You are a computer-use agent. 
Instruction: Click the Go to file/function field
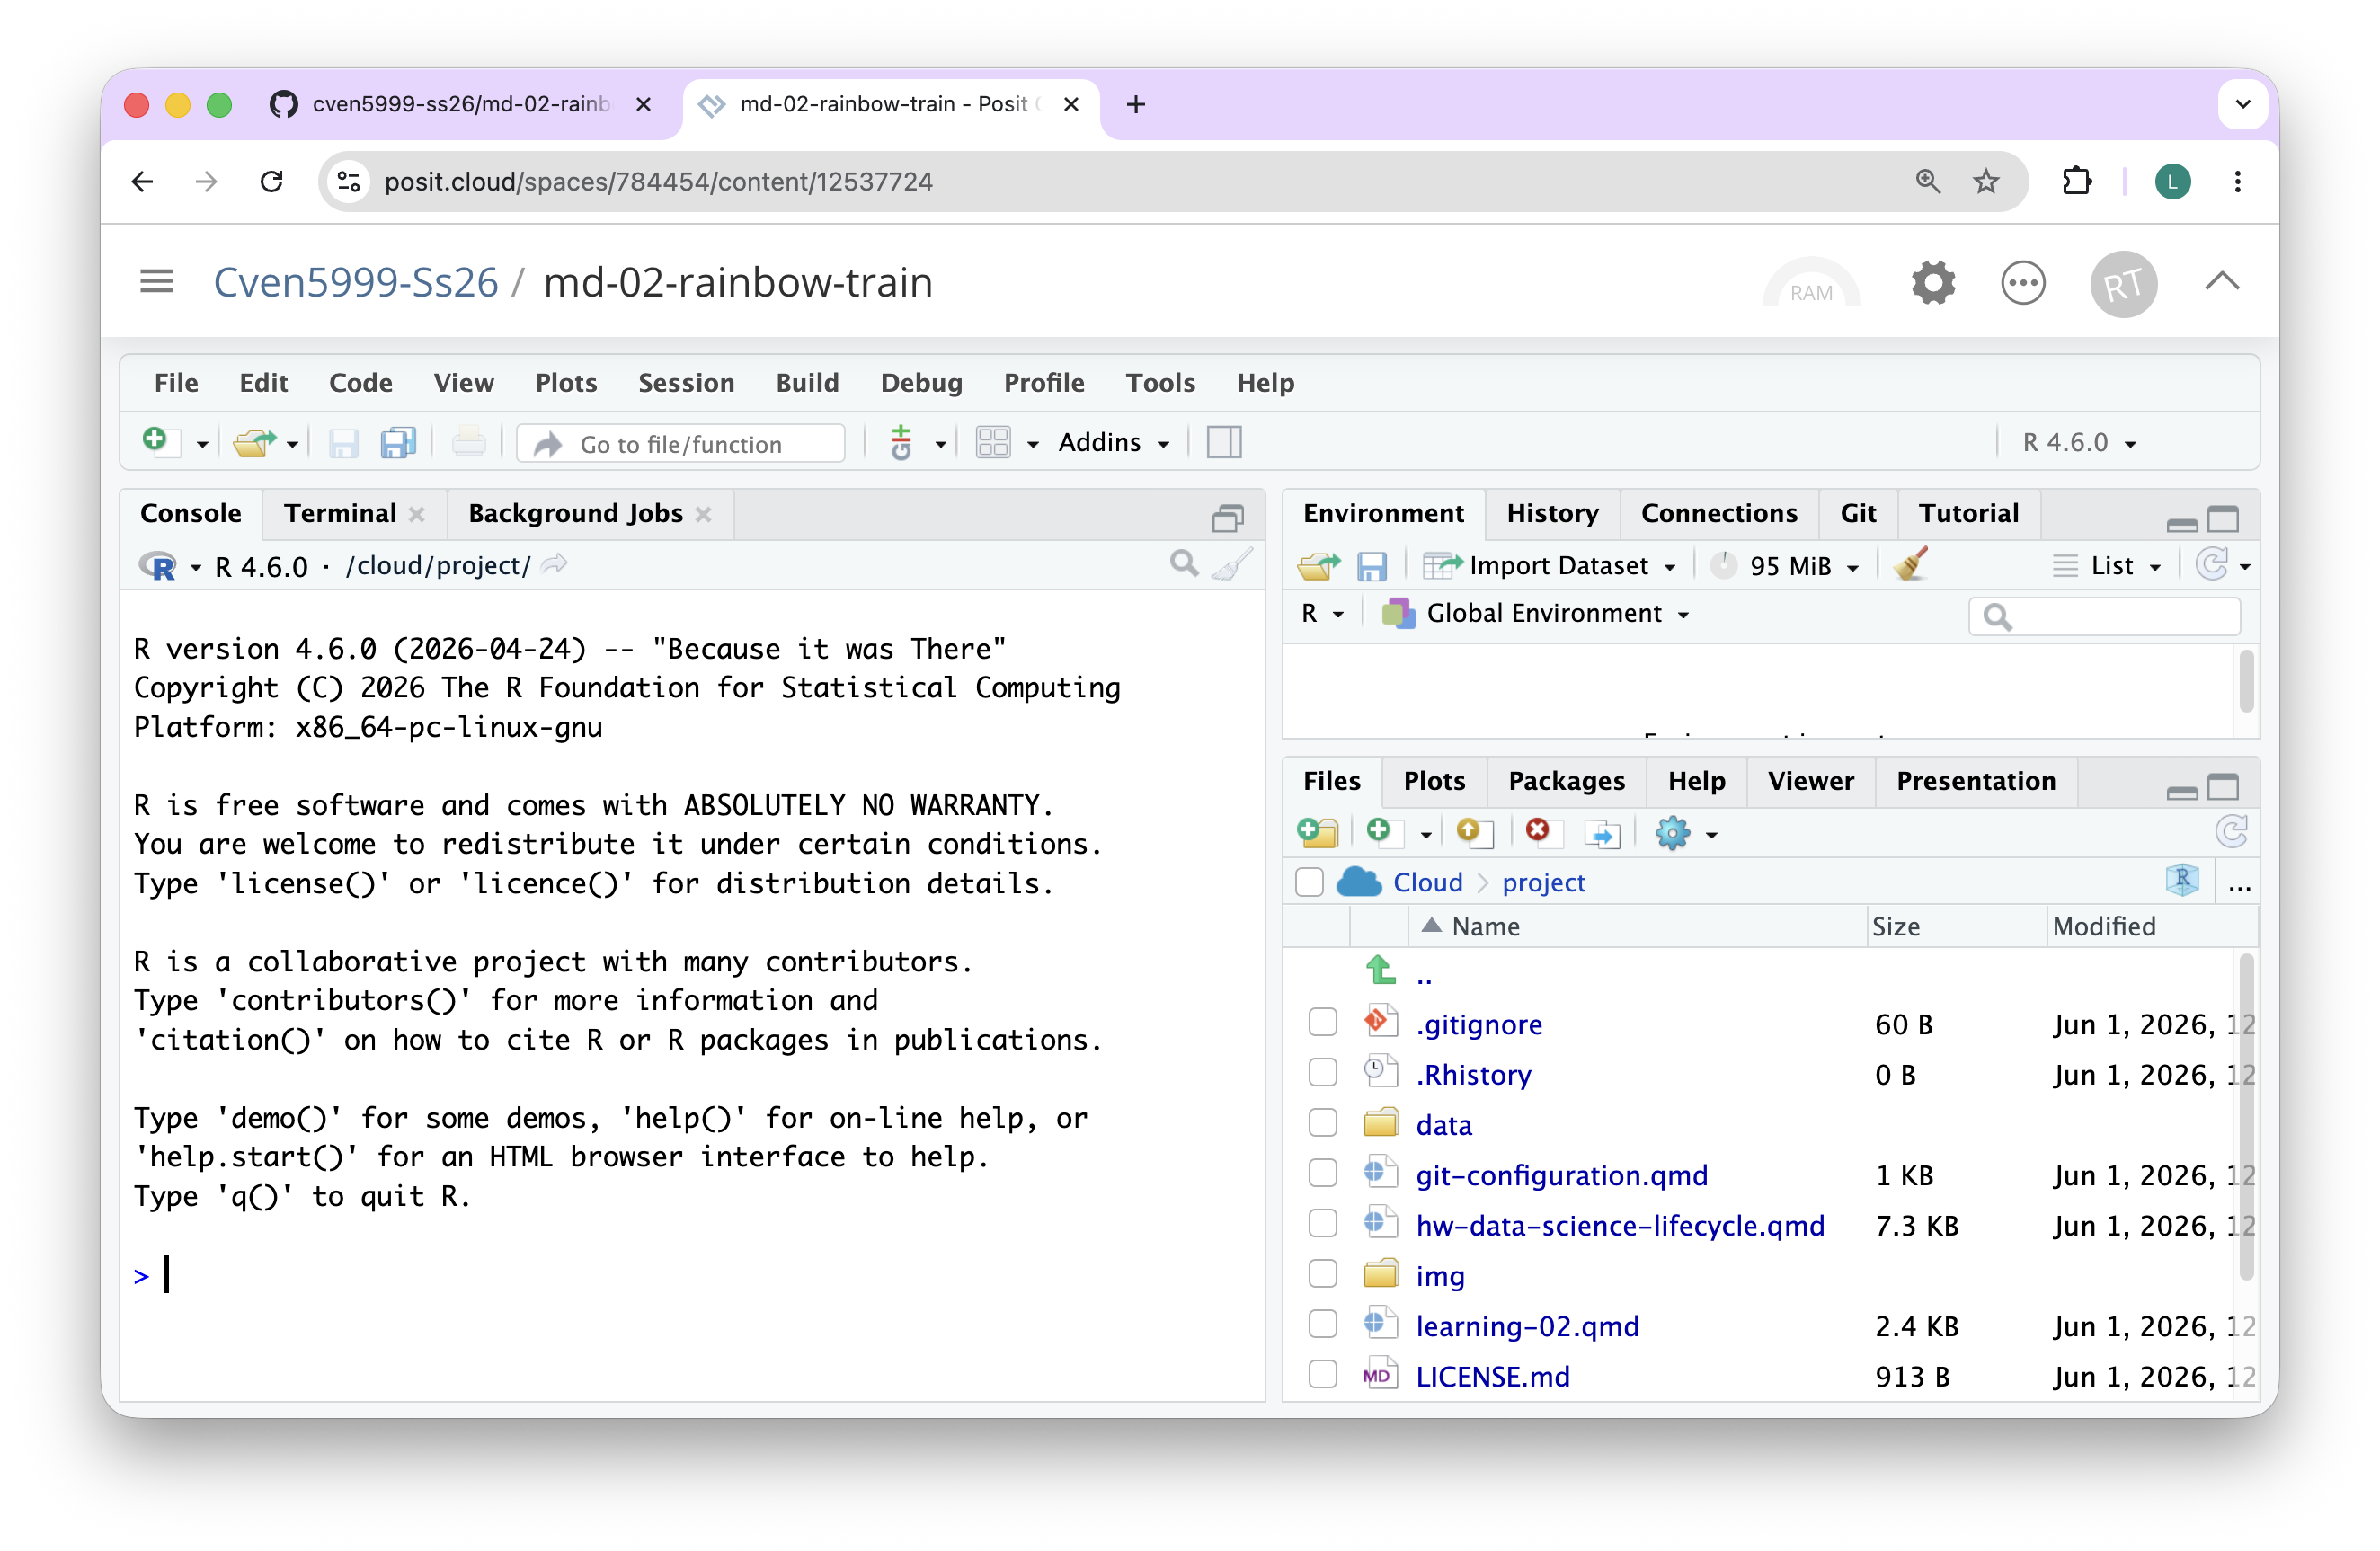681,443
